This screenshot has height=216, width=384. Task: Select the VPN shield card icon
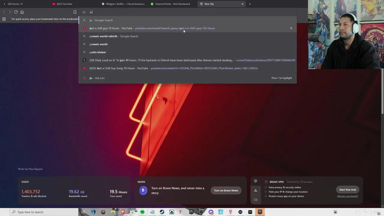pos(256,181)
